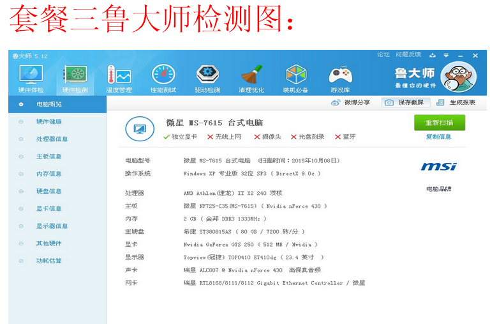490x324 pixels.
Task: Click the 无线上网 status indicator
Action: tap(224, 137)
